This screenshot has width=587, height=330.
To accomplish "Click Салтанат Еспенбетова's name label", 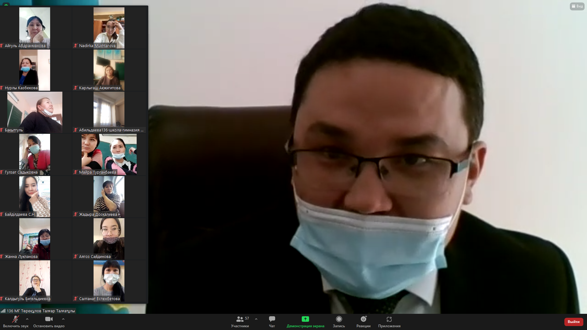I will point(99,299).
